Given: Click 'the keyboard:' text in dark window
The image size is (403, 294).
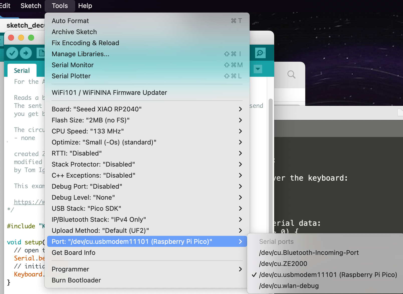Looking at the screenshot, I should pos(319,178).
